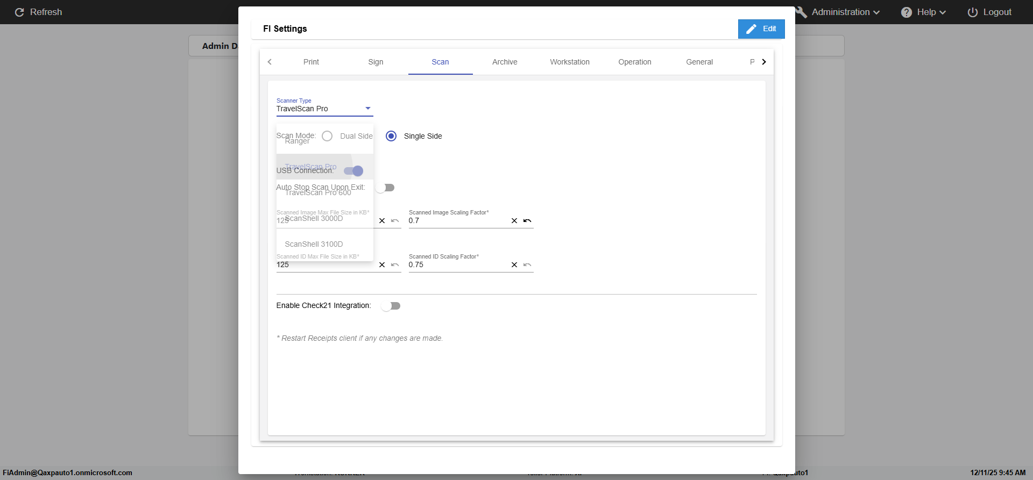Click the Scanned Image Scaling Factor input
This screenshot has height=480, width=1033.
click(x=456, y=221)
